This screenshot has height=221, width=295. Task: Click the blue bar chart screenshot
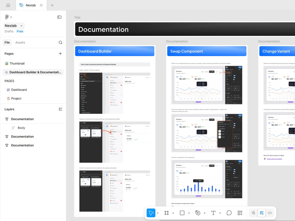click(x=207, y=179)
